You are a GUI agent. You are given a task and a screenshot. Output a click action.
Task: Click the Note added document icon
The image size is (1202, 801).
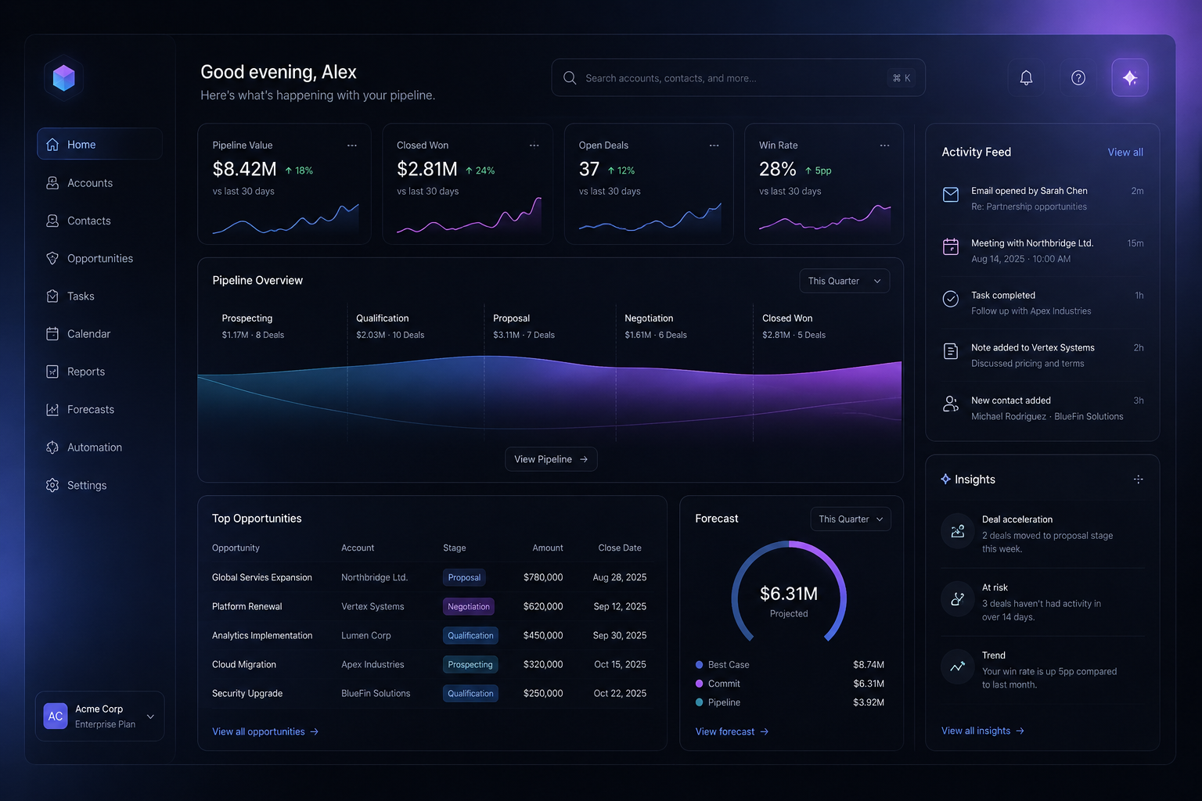pyautogui.click(x=951, y=351)
